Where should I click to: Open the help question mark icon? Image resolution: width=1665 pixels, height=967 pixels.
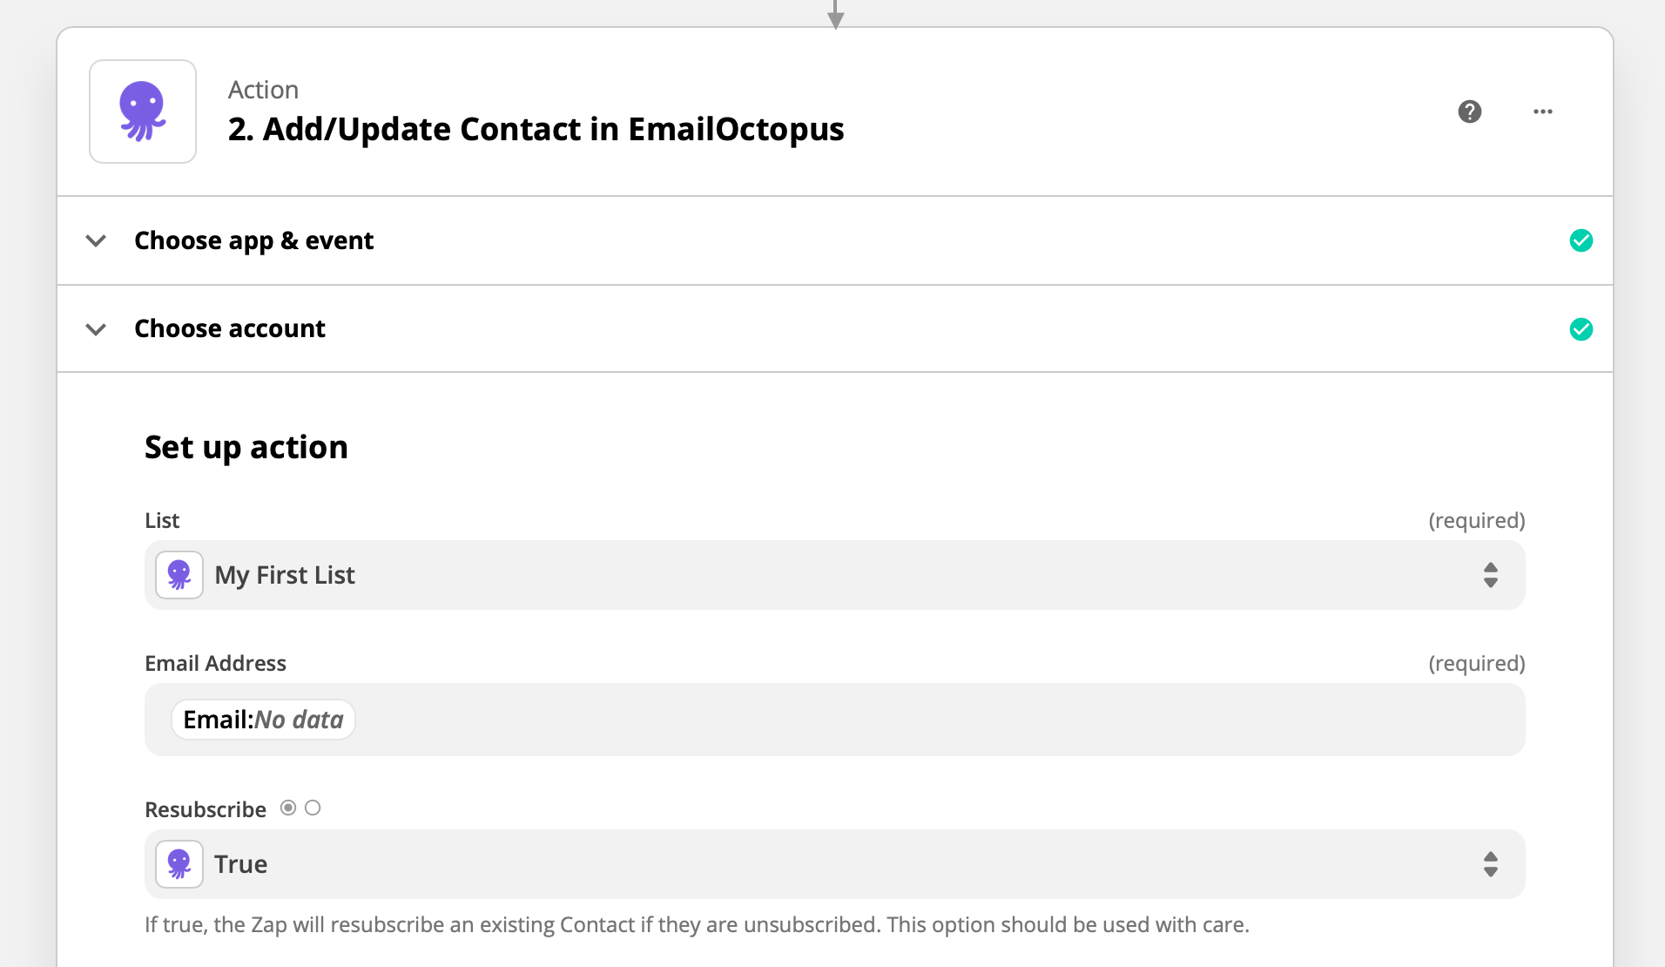[x=1470, y=112]
